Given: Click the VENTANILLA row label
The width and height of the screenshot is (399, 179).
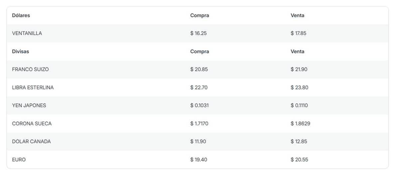Looking at the screenshot, I should (x=27, y=33).
